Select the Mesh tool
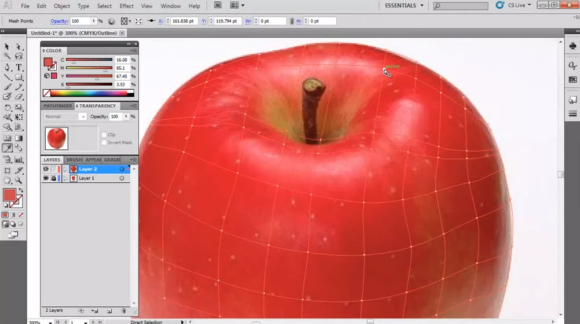580x324 pixels. tap(7, 138)
